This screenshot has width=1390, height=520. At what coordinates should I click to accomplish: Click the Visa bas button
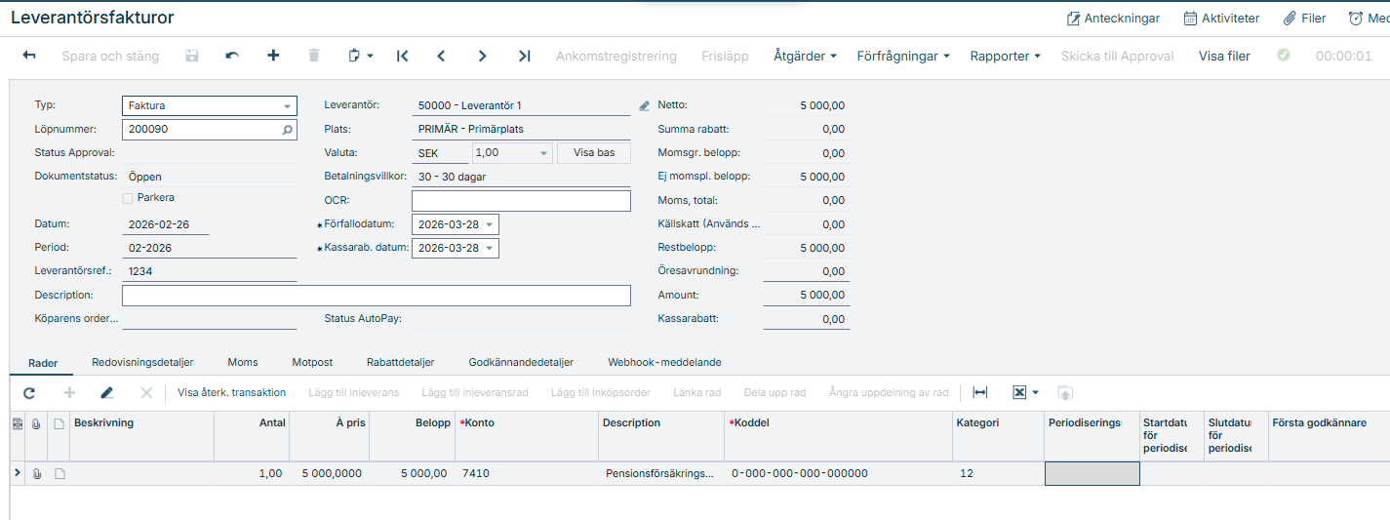[593, 153]
